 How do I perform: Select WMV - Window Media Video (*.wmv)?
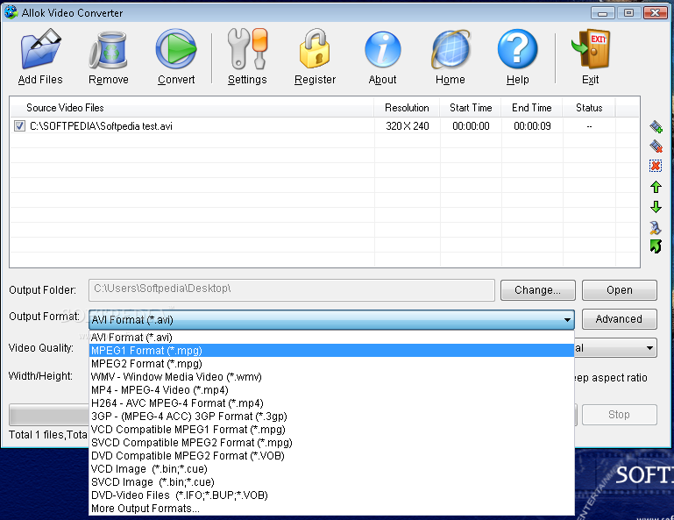[x=331, y=377]
